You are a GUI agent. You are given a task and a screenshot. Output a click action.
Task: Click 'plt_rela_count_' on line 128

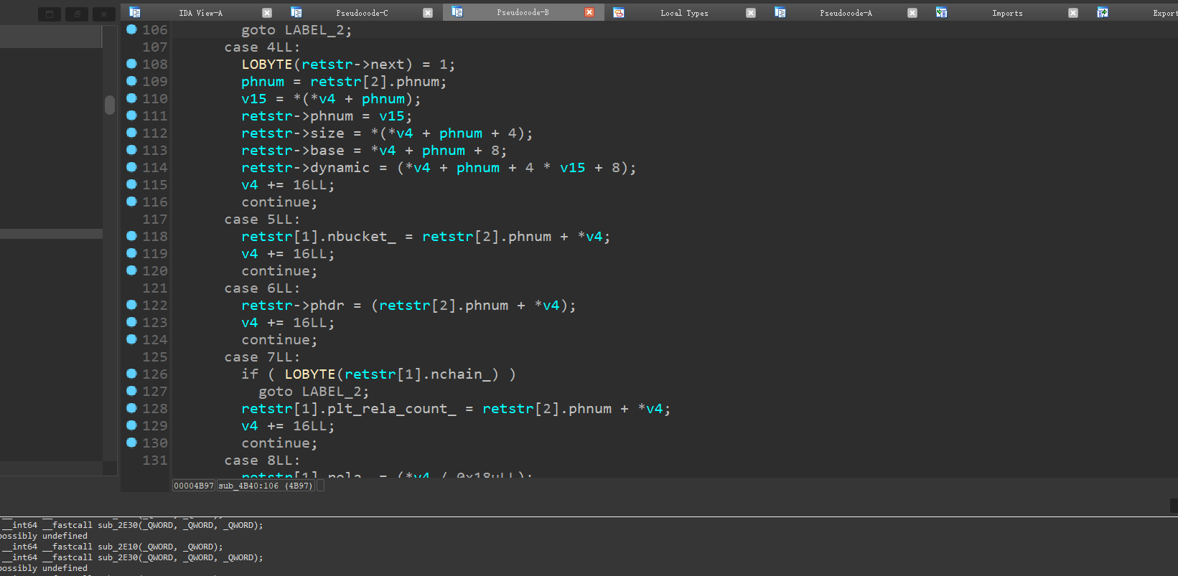click(x=392, y=409)
